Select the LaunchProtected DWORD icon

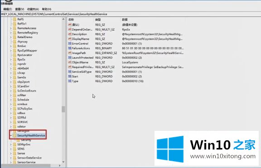click(x=70, y=58)
